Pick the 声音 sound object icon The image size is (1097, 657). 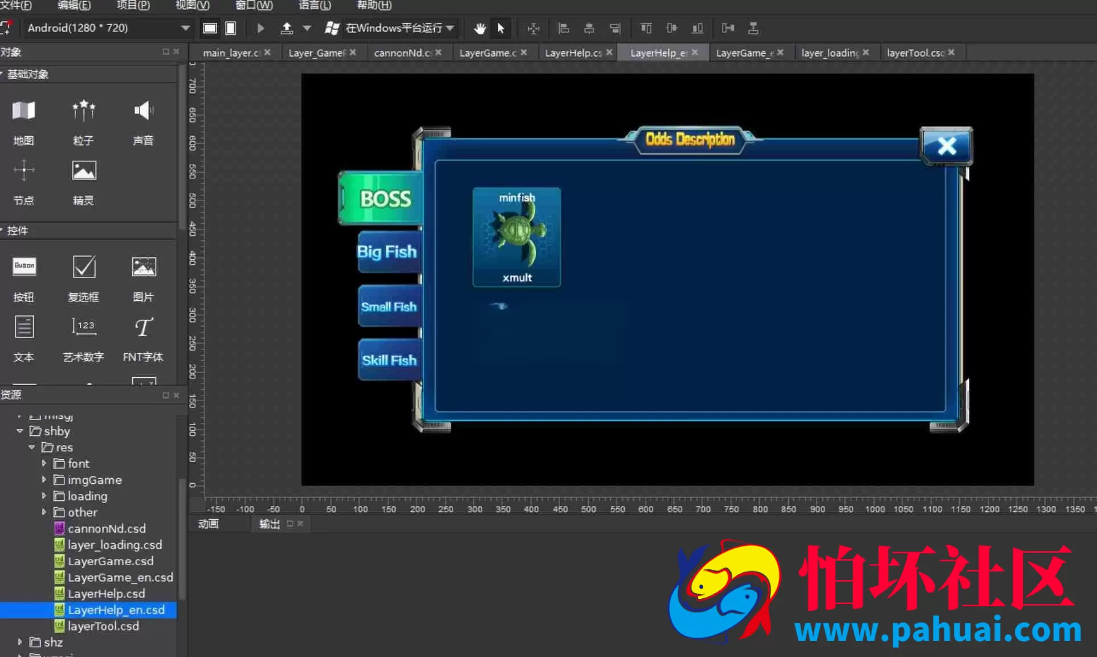click(x=143, y=111)
